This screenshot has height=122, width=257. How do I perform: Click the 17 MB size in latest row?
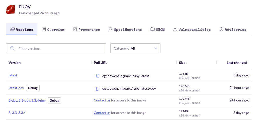point(183,74)
